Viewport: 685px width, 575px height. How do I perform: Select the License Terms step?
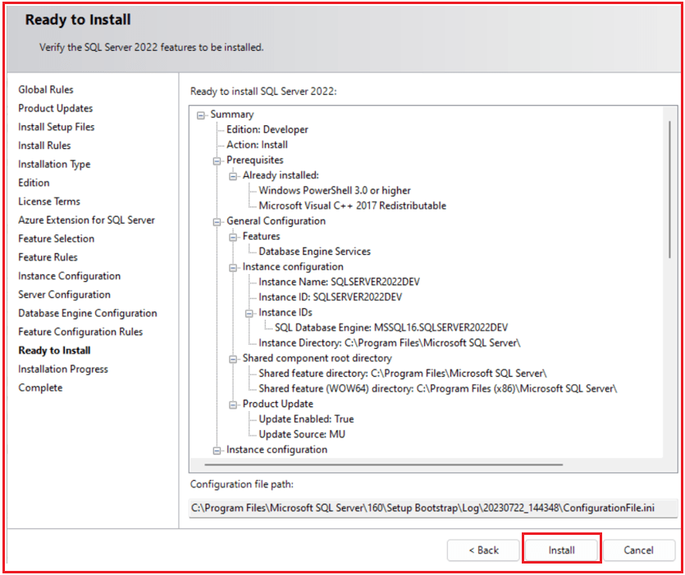tap(49, 201)
